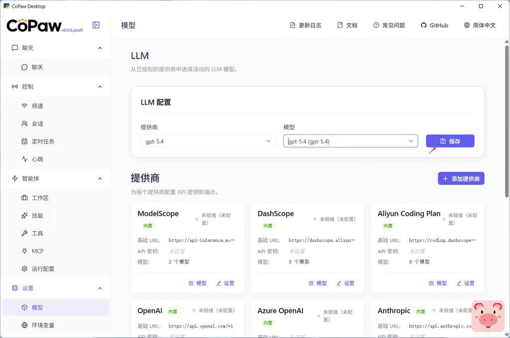510x338 pixels.
Task: Open the 提供商 dropdown showing gpt-5.4
Action: coord(208,141)
